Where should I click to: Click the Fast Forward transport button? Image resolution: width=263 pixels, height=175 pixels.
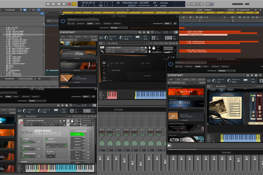[x=53, y=4]
